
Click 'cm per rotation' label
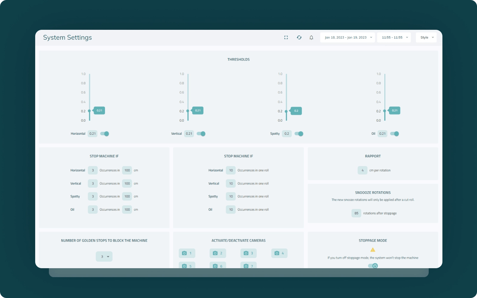click(380, 170)
